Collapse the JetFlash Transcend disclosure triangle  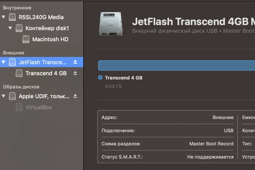pyautogui.click(x=3, y=62)
